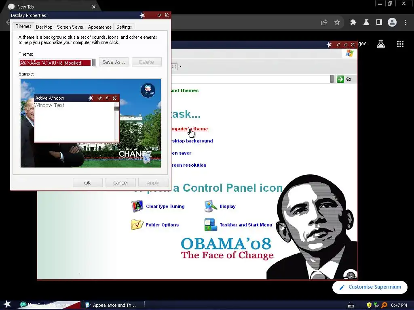This screenshot has height=310, width=414.
Task: Click the screen saver task link
Action: click(181, 153)
